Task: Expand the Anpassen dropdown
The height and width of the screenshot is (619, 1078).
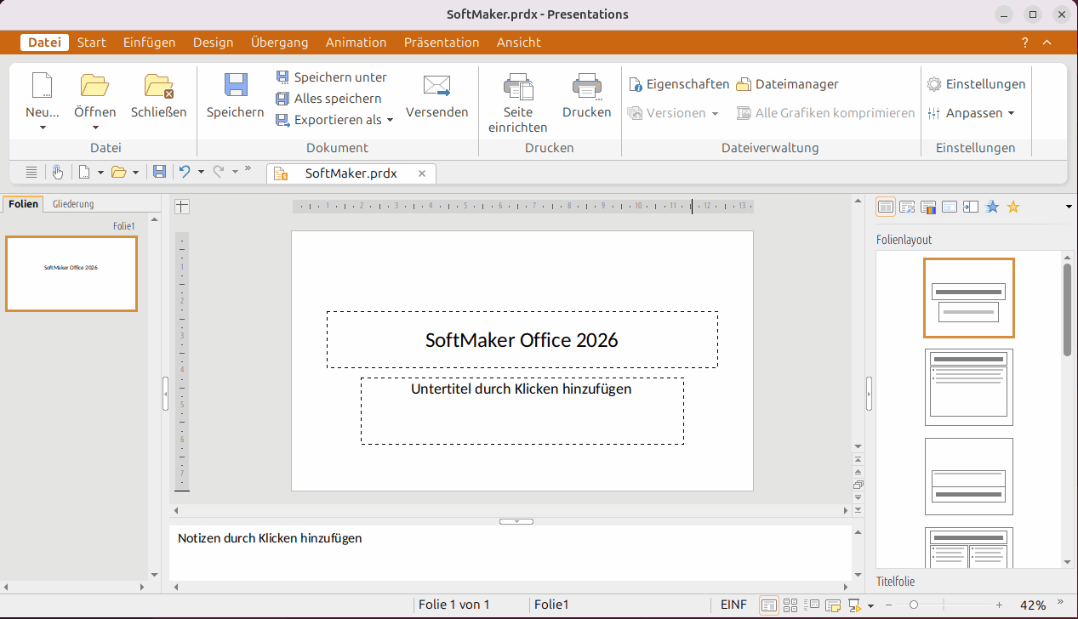Action: (1011, 113)
